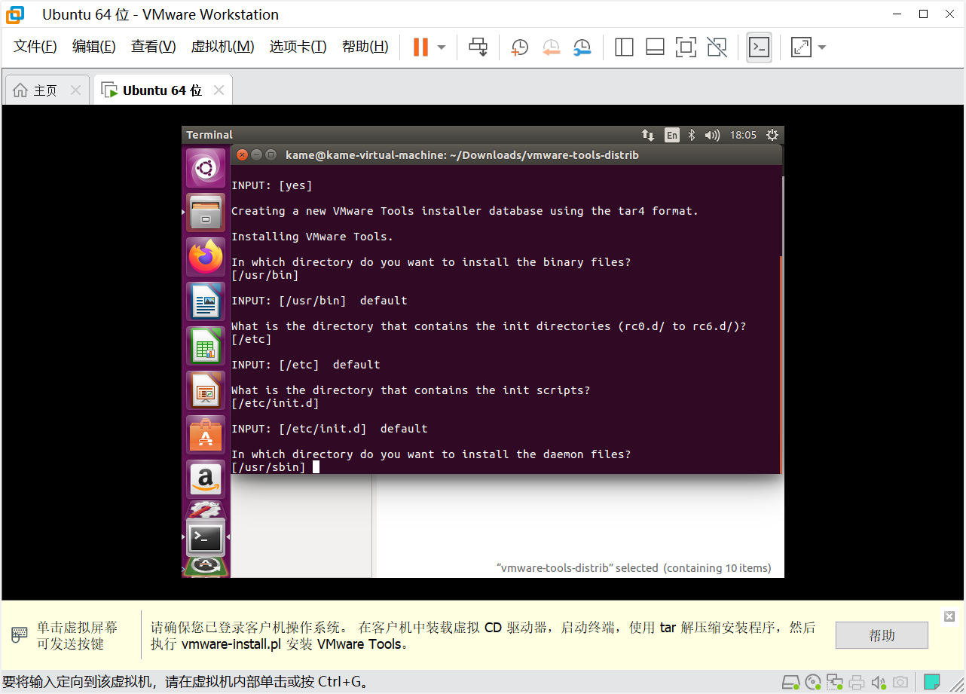Open the network indicator in the Ubuntu panel
Screen dimensions: 966x694
pyautogui.click(x=648, y=135)
